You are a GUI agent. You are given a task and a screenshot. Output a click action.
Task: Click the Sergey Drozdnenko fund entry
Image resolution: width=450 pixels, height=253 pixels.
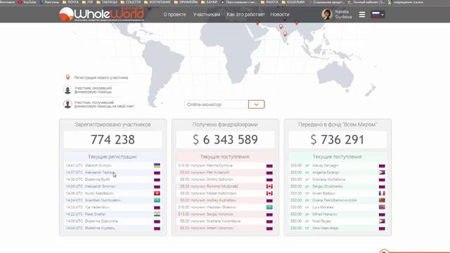pos(337,186)
